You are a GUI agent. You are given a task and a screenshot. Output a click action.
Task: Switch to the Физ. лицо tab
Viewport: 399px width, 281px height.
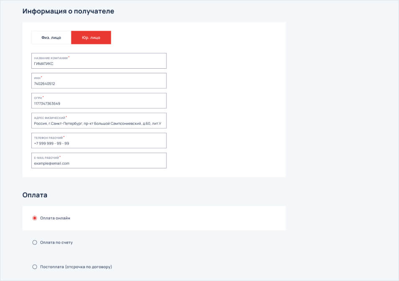[51, 38]
